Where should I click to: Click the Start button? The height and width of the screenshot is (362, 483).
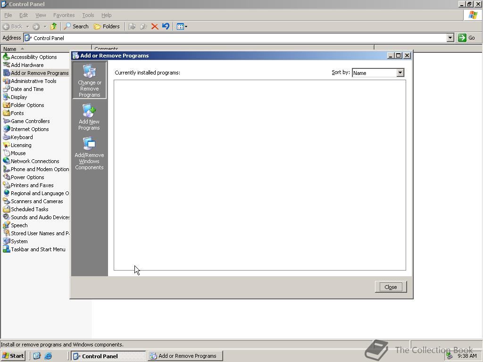(13, 356)
